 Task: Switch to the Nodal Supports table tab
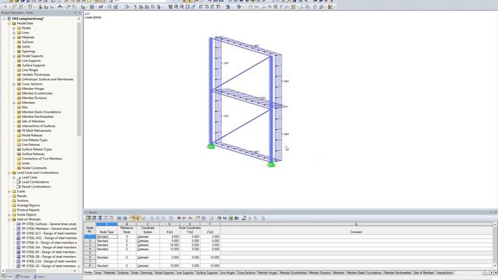tap(164, 273)
